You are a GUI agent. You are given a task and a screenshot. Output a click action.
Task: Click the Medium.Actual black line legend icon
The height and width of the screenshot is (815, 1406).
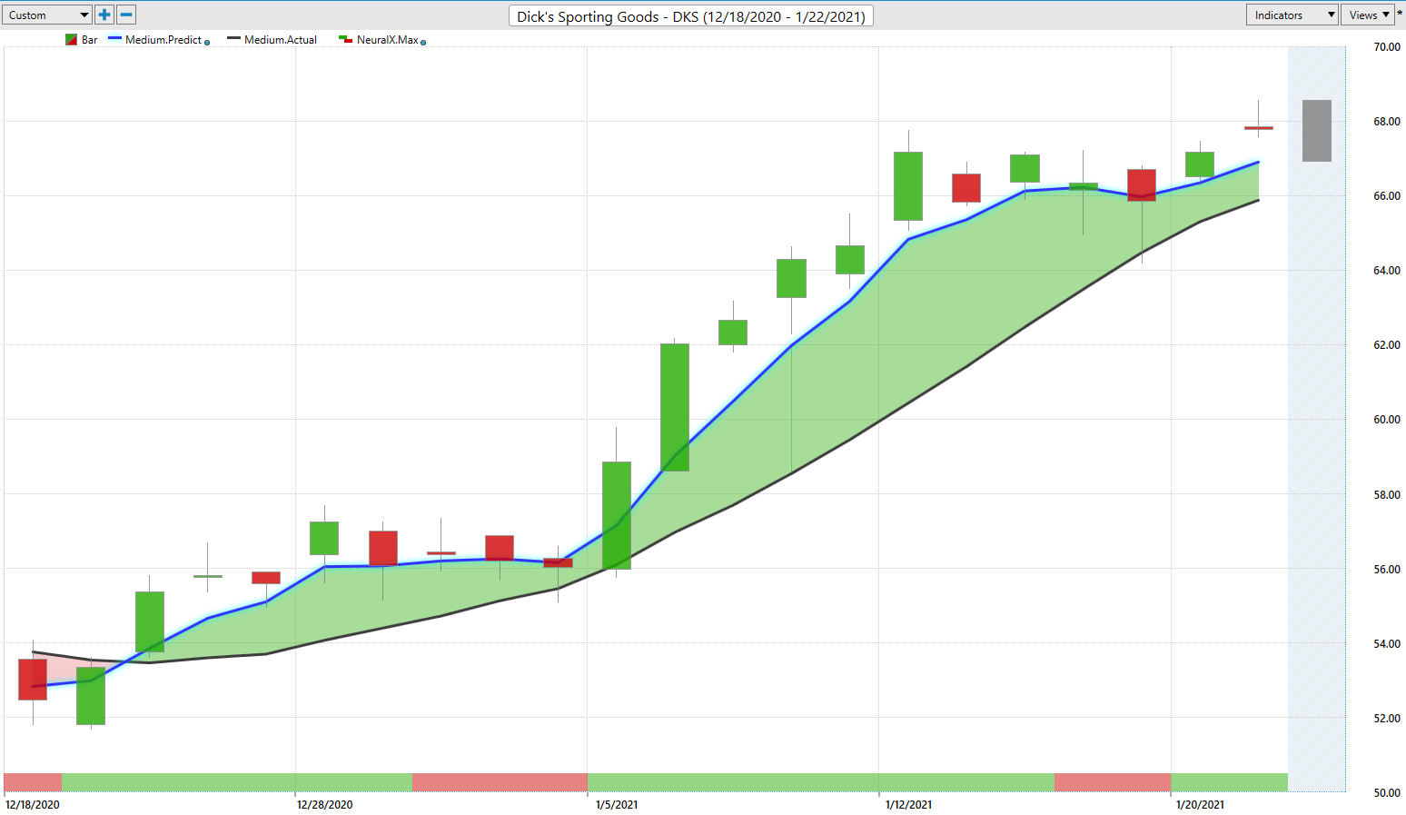pyautogui.click(x=233, y=39)
